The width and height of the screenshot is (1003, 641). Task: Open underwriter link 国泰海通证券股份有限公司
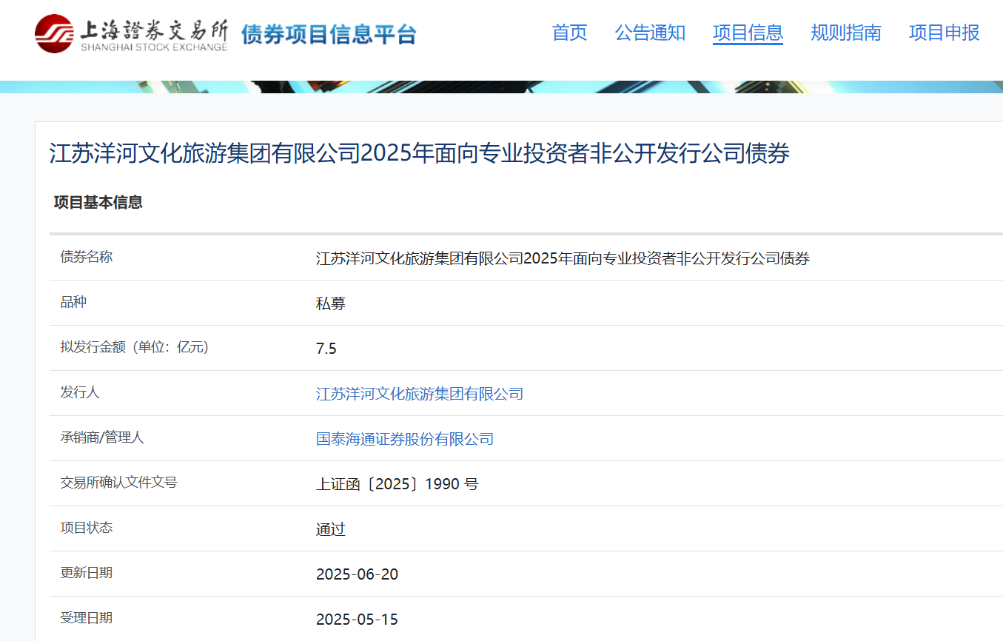click(x=404, y=439)
